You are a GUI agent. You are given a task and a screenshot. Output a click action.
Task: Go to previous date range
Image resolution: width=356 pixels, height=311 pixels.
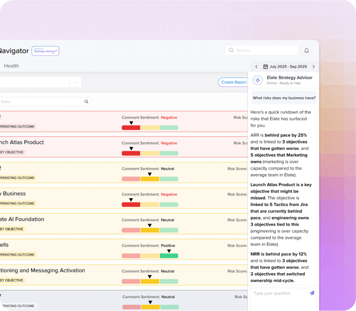pyautogui.click(x=256, y=67)
